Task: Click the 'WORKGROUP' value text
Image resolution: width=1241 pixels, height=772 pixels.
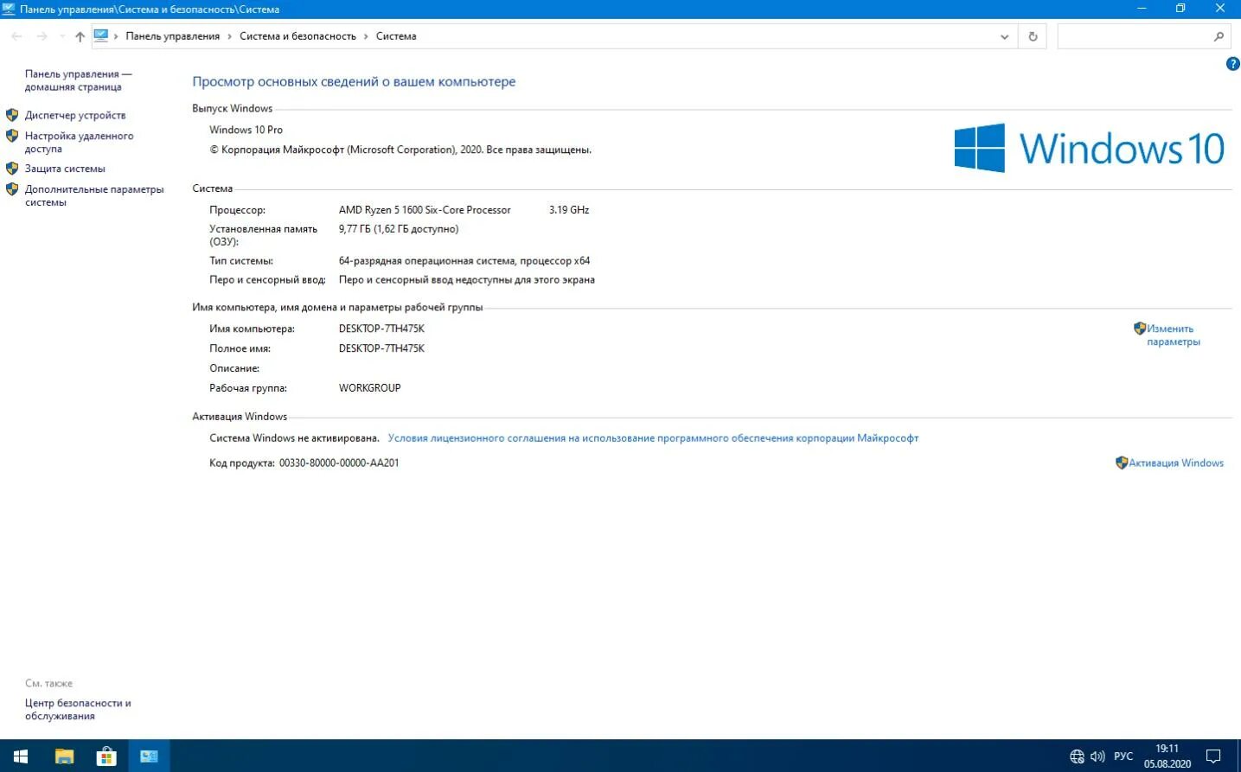Action: pos(369,388)
